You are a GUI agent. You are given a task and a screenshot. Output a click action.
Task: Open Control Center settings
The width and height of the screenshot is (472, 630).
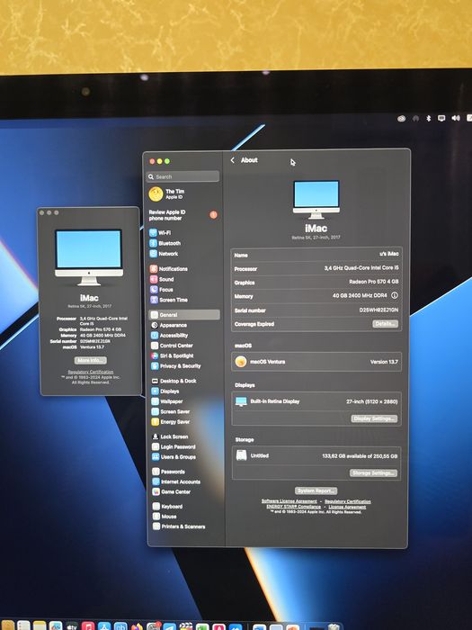(172, 346)
